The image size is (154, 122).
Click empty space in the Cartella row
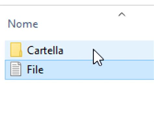point(124,50)
